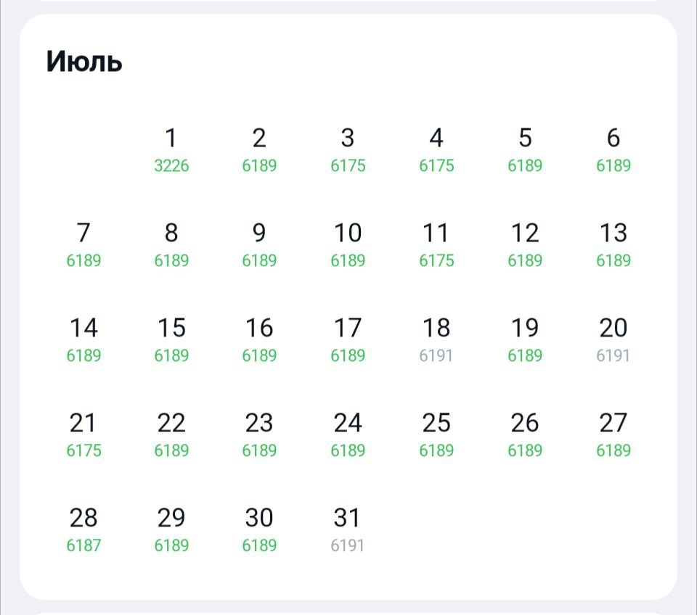Select July 11 priced at 6175
697x615 pixels.
436,244
